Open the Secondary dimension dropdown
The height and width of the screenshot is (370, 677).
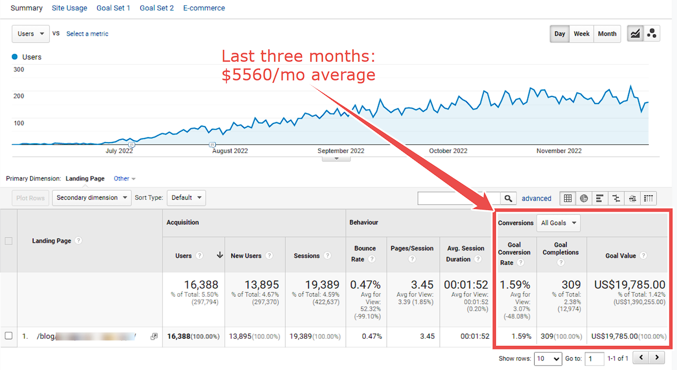[x=92, y=198]
